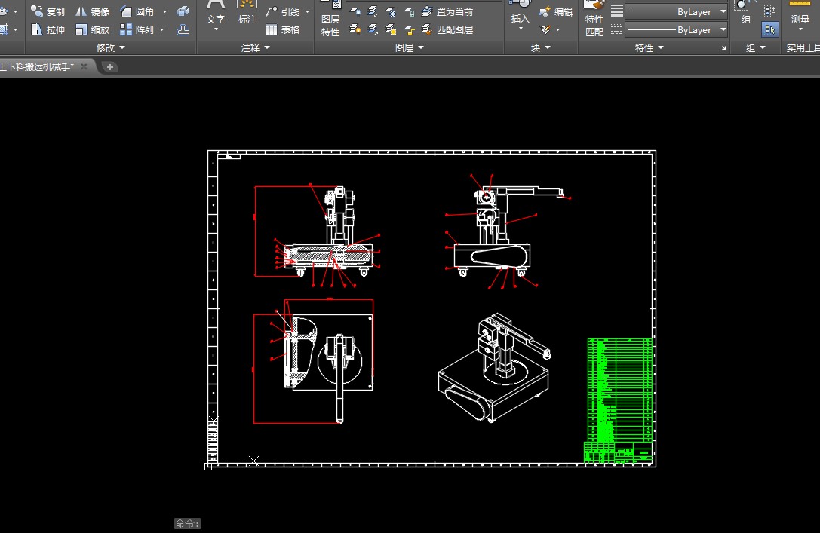Image resolution: width=820 pixels, height=533 pixels.
Task: Open the 引线 dropdown arrow
Action: tap(308, 11)
